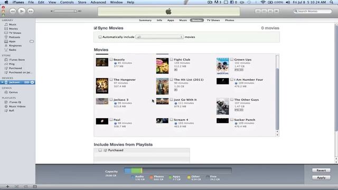Image resolution: width=338 pixels, height=190 pixels.
Task: Open the Controls menu
Action: [x=67, y=2]
